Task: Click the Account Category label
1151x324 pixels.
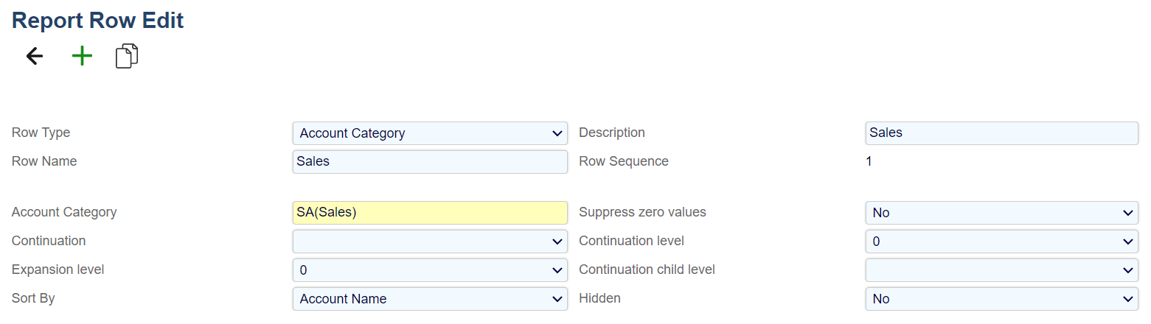Action: click(64, 212)
